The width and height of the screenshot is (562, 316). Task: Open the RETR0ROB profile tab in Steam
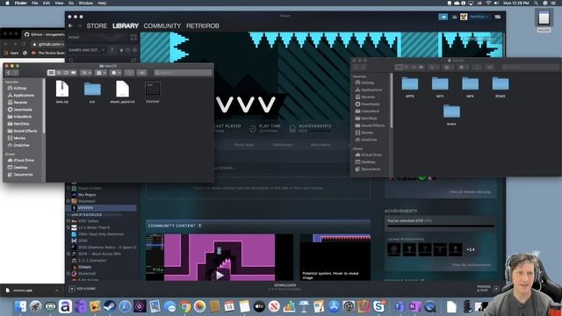(x=203, y=25)
